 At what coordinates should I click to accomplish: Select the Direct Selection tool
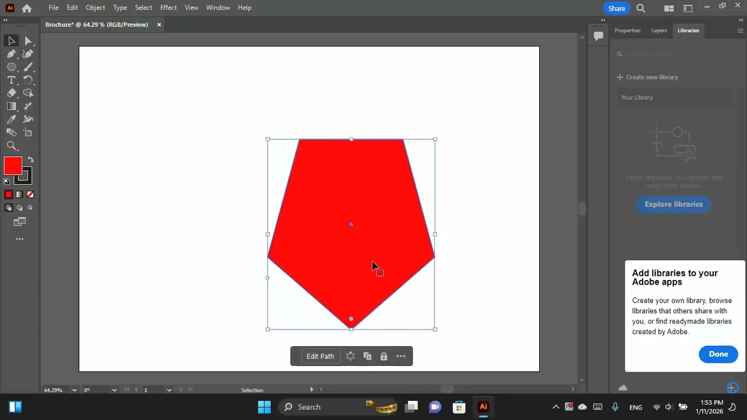pyautogui.click(x=29, y=41)
